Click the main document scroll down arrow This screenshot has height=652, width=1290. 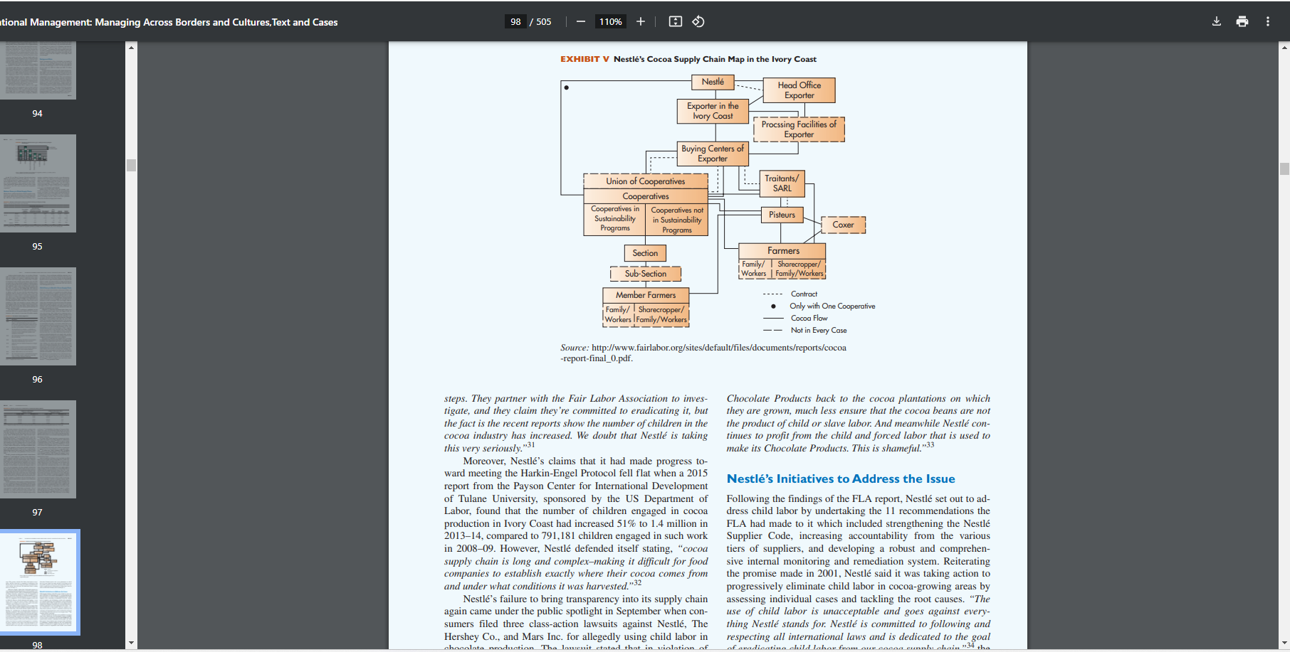(x=1284, y=643)
